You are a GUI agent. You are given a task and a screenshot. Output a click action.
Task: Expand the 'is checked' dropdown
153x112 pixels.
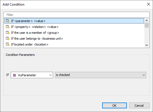click(x=101, y=75)
